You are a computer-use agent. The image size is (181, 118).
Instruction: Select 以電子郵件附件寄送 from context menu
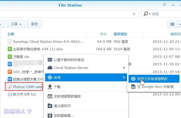(x=69, y=60)
